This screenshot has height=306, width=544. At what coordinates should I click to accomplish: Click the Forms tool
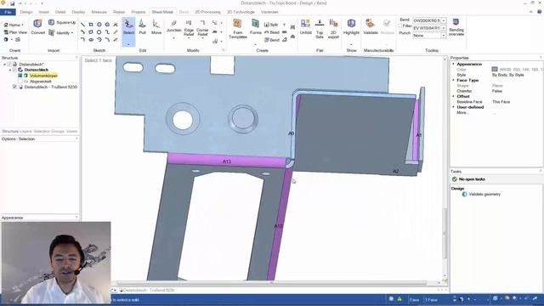(x=255, y=27)
